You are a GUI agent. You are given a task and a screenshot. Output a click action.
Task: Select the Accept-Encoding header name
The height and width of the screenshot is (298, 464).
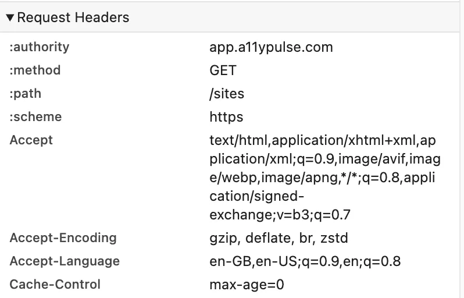(63, 238)
